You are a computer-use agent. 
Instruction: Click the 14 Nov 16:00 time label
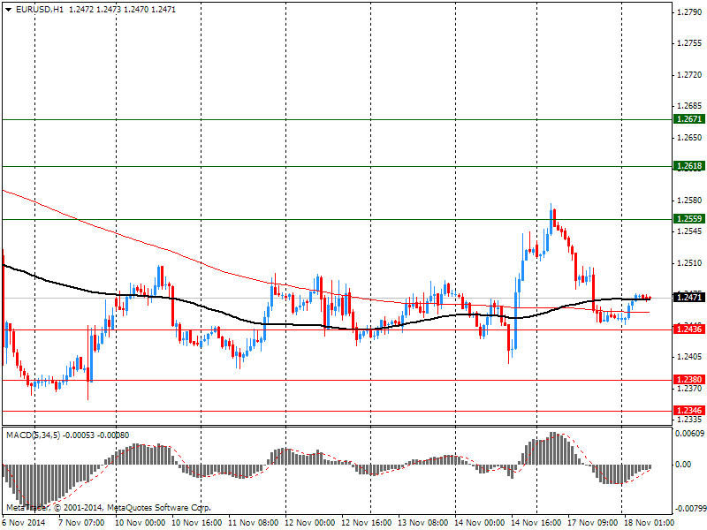point(536,522)
